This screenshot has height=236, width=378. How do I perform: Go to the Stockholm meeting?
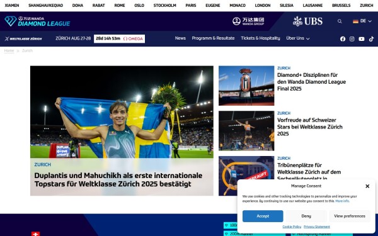[x=164, y=5]
